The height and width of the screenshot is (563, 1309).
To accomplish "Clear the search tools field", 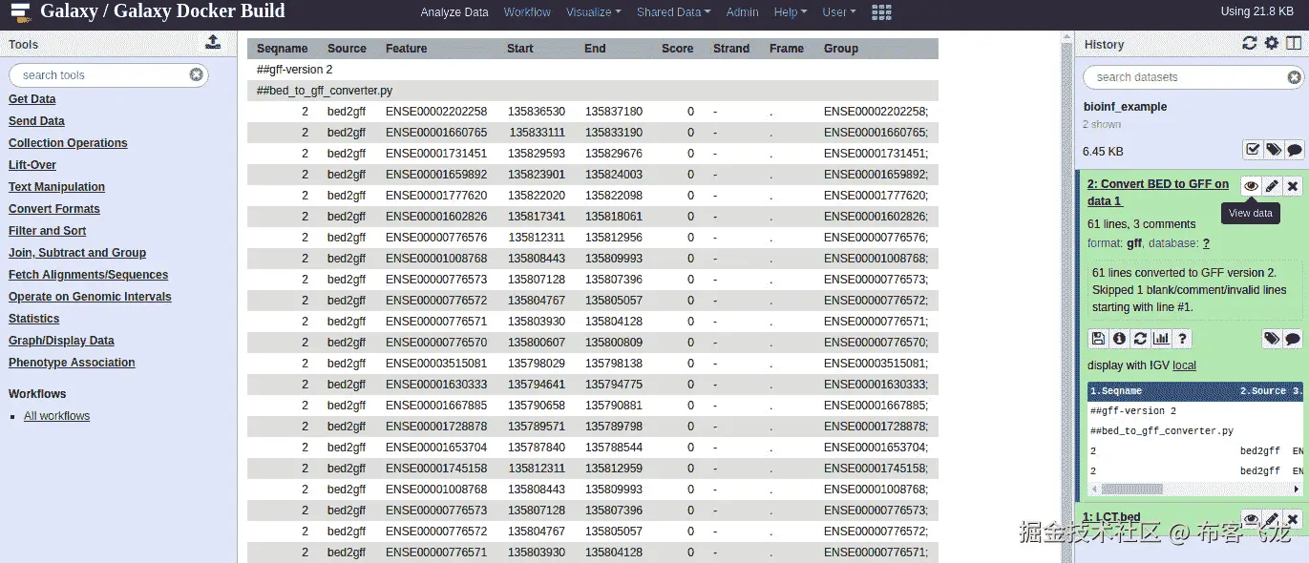I will [196, 74].
